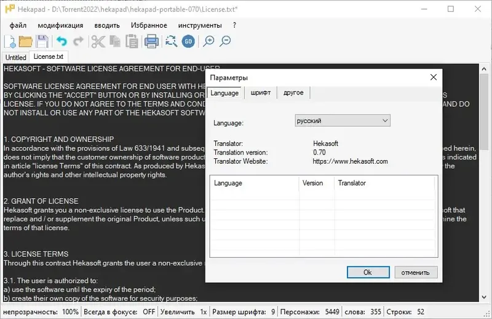Open file using the folder icon
Screen dimensions: 492x319
(25, 41)
